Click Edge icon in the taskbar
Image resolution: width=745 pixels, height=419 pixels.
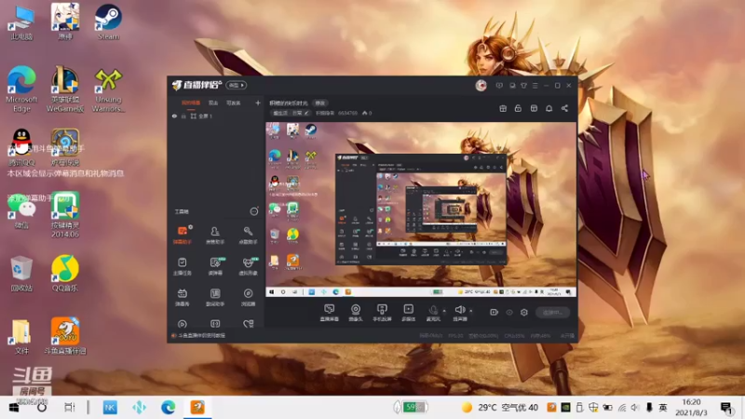168,407
